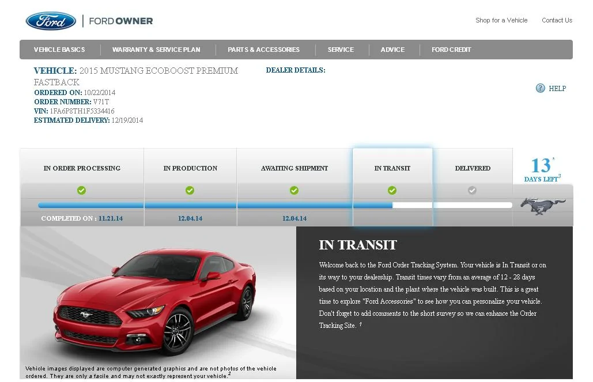Open the Ford Credit menu
Screen dimensions: 593x382
pyautogui.click(x=451, y=50)
